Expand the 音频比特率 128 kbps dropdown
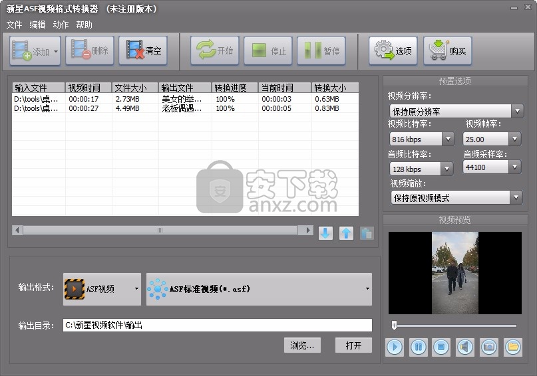This screenshot has width=537, height=376. [447, 169]
